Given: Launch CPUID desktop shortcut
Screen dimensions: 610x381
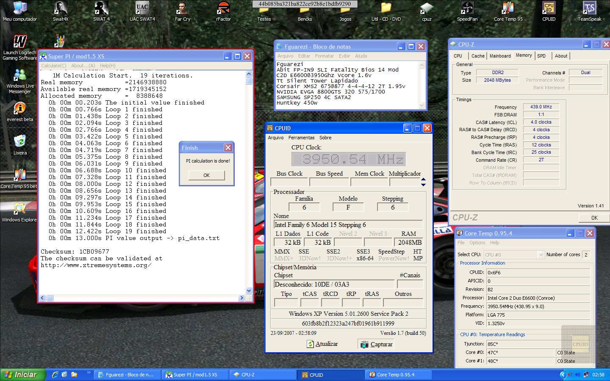Looking at the screenshot, I should pyautogui.click(x=549, y=11).
